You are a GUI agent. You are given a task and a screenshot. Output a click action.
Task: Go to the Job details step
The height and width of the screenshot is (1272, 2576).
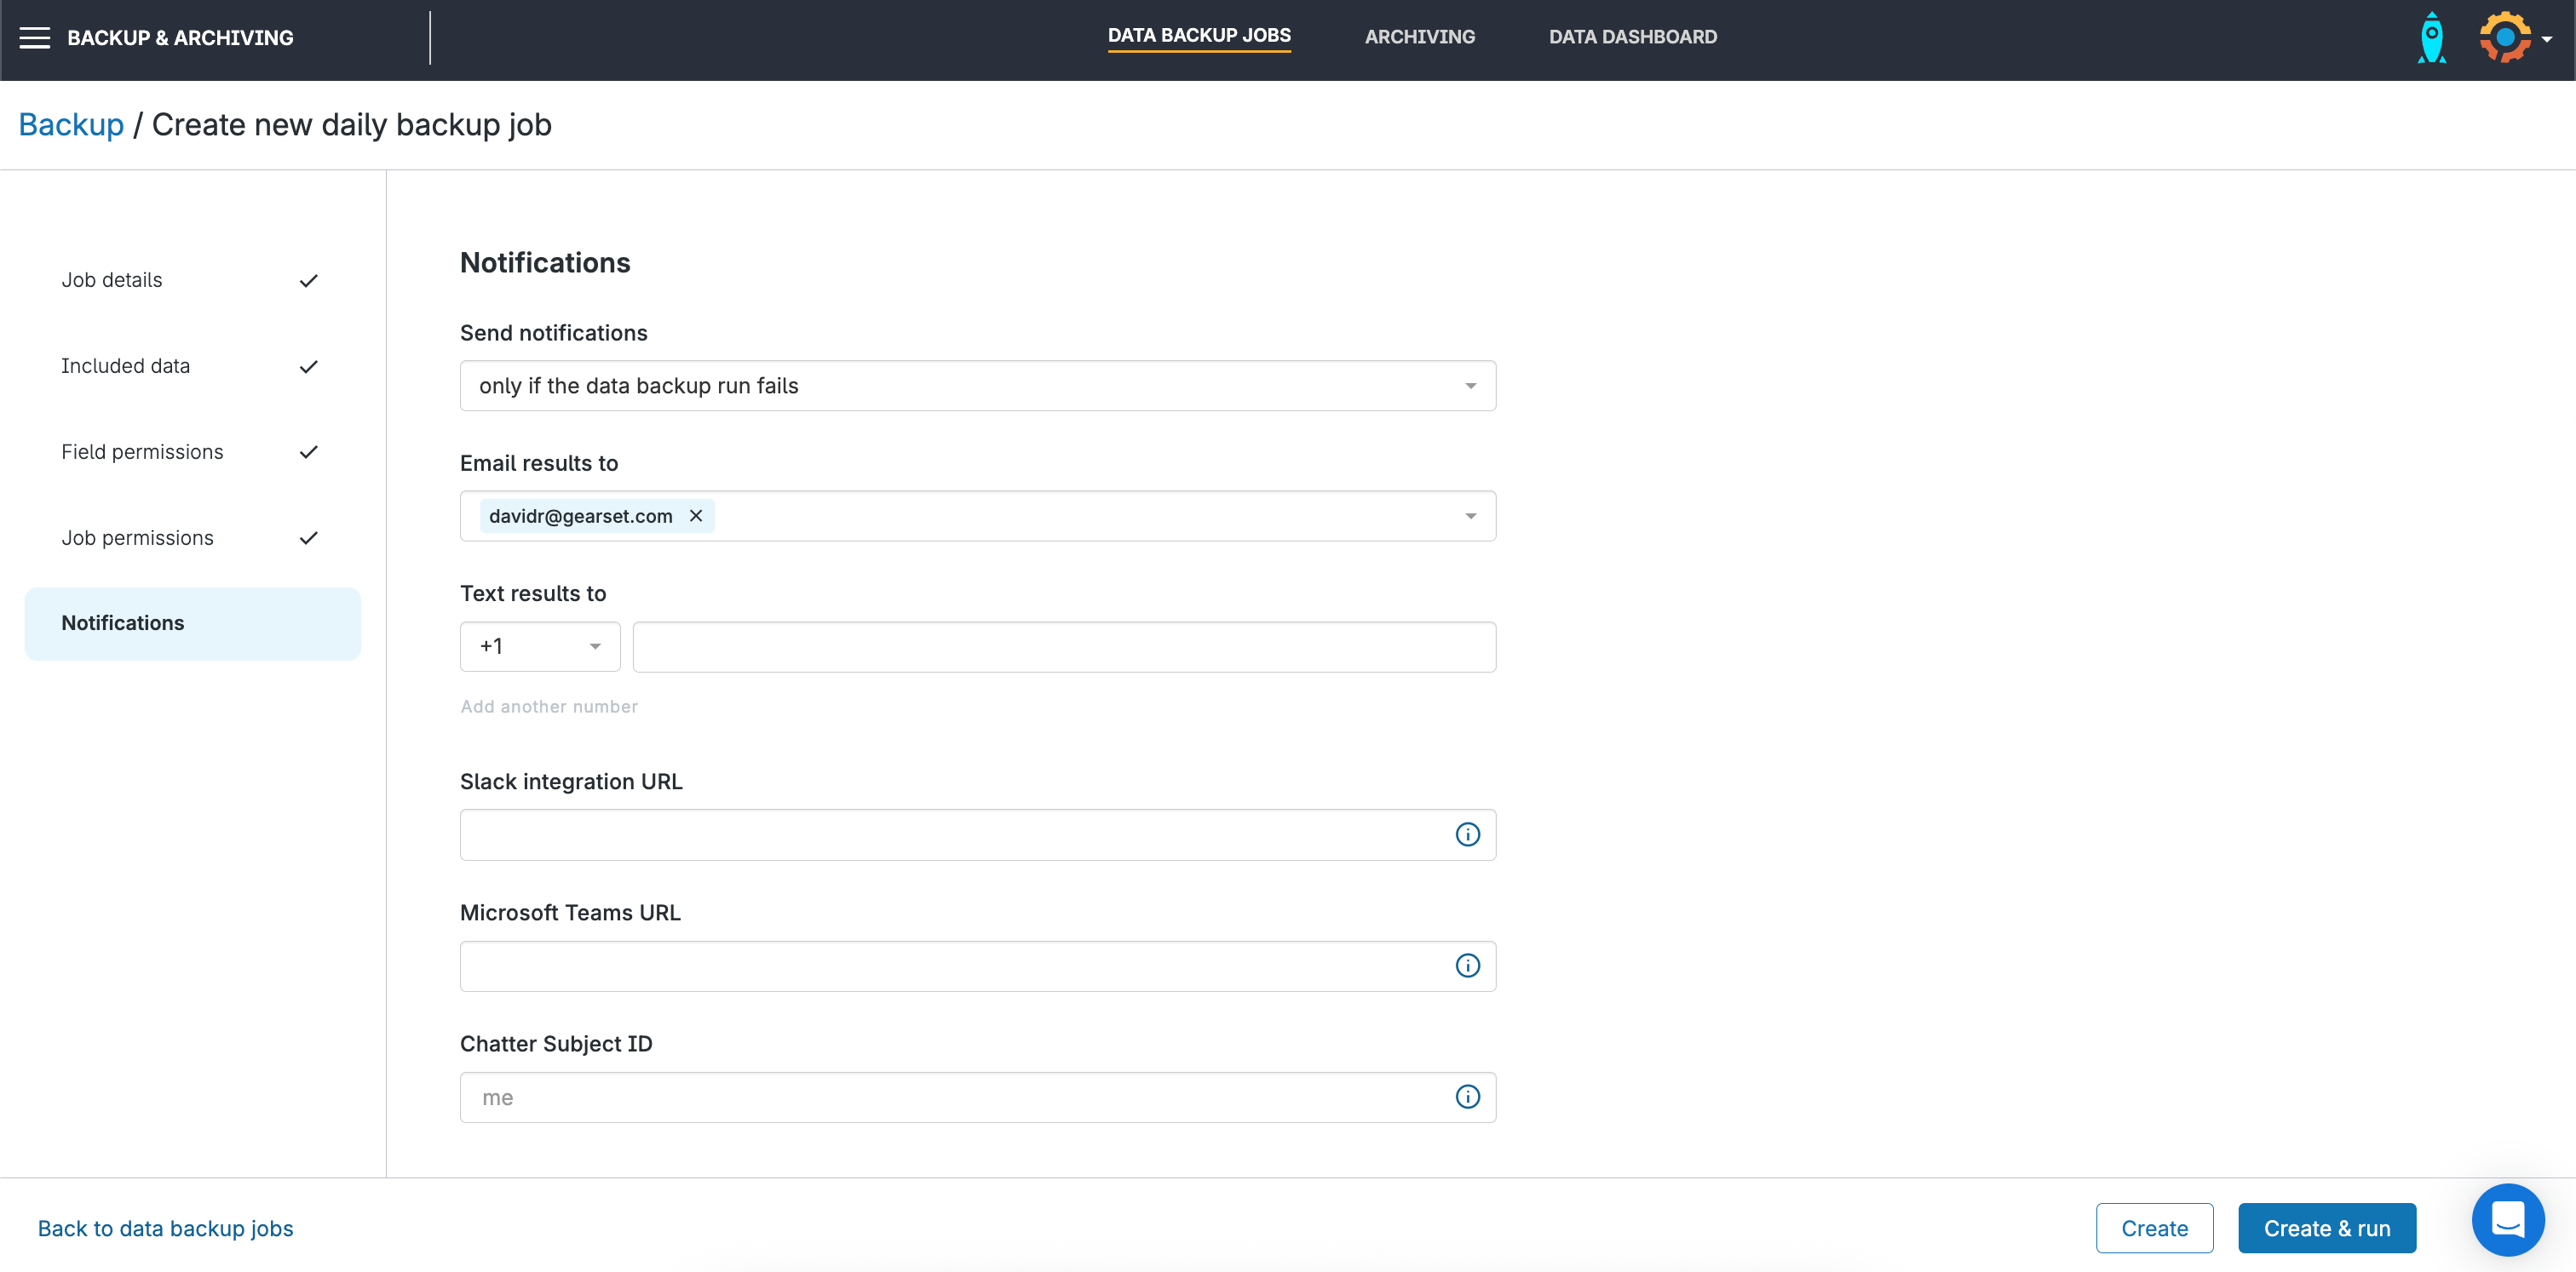[112, 280]
